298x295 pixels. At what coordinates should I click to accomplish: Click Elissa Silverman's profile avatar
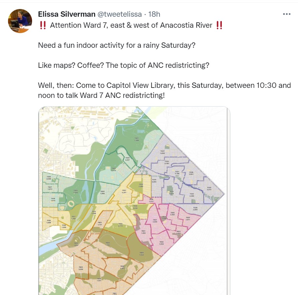click(20, 21)
